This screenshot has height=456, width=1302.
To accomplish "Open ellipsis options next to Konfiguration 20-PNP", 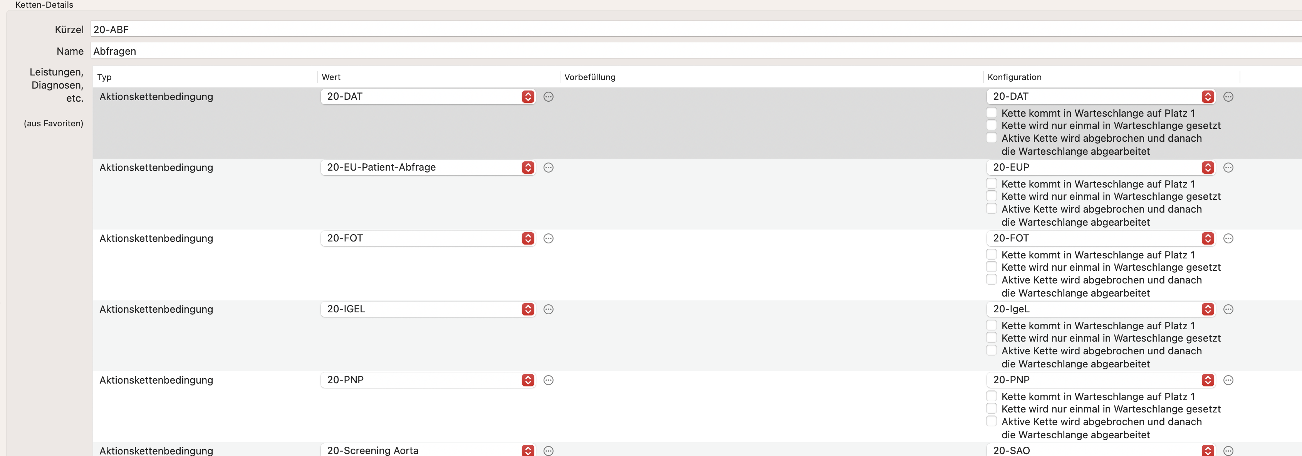I will (1228, 380).
